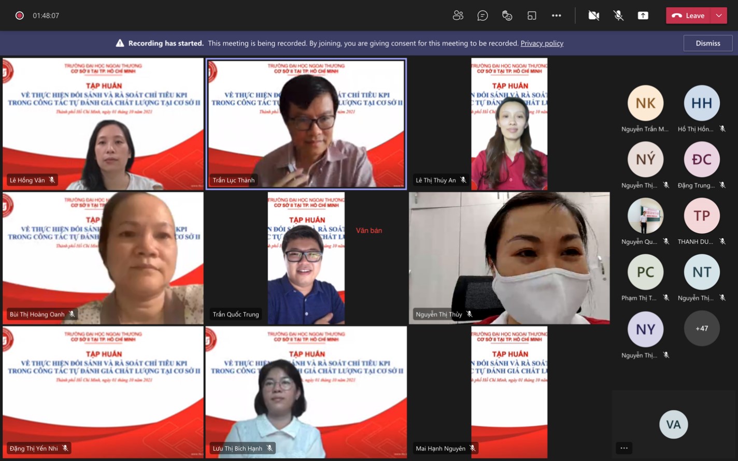Click the NY participant avatar
The width and height of the screenshot is (738, 461).
point(645,329)
